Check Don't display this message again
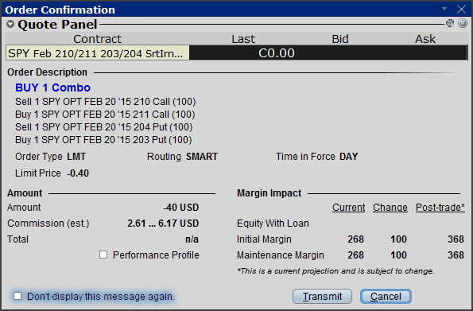This screenshot has height=311, width=473. 17,296
